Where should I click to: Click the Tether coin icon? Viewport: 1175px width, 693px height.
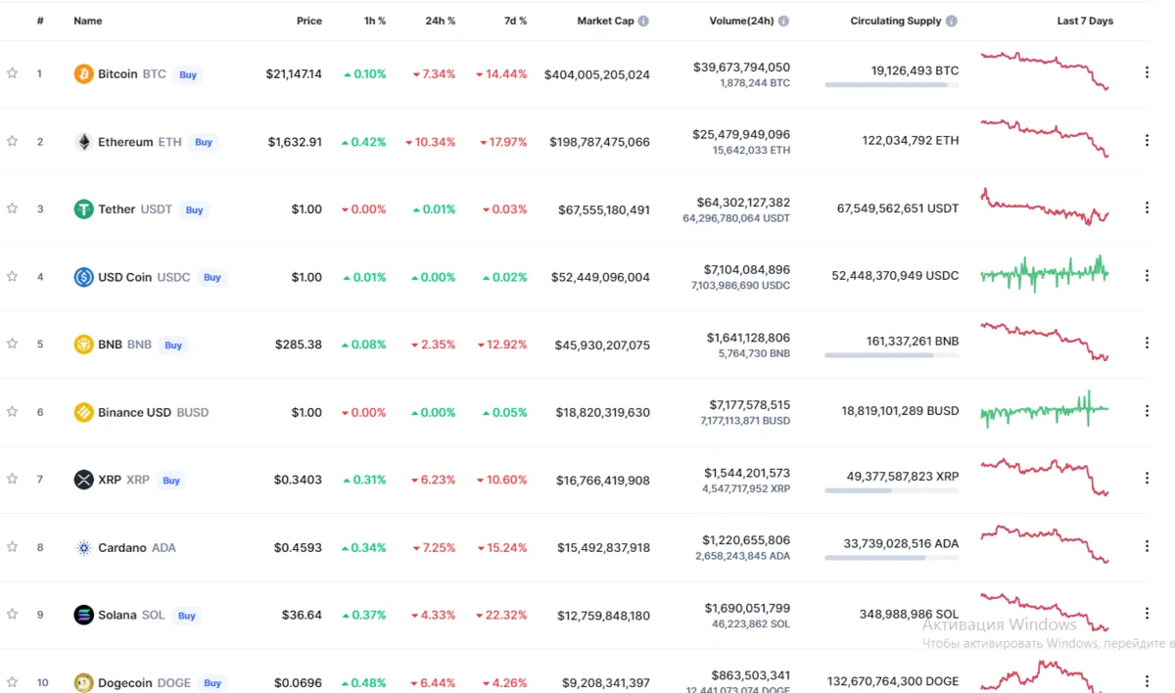(x=83, y=209)
